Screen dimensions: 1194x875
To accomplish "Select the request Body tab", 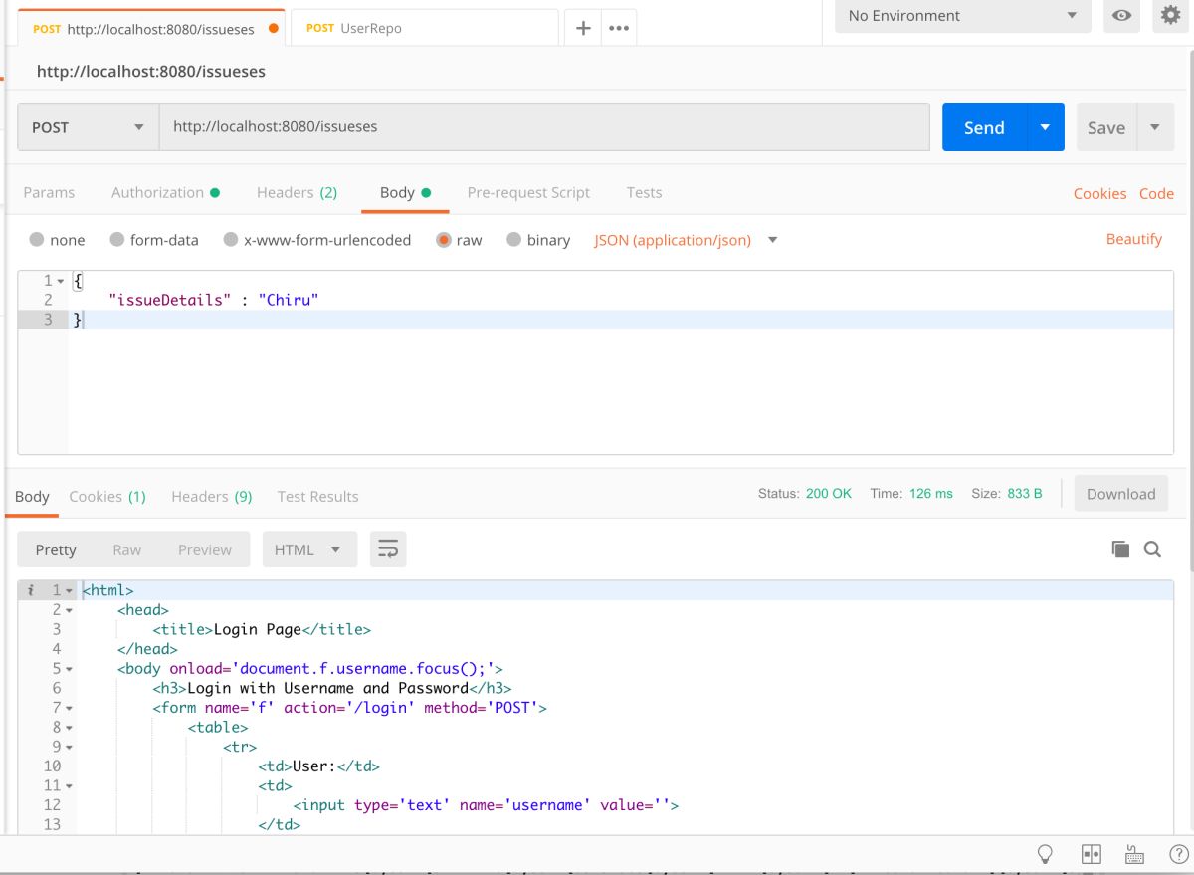I will [405, 192].
